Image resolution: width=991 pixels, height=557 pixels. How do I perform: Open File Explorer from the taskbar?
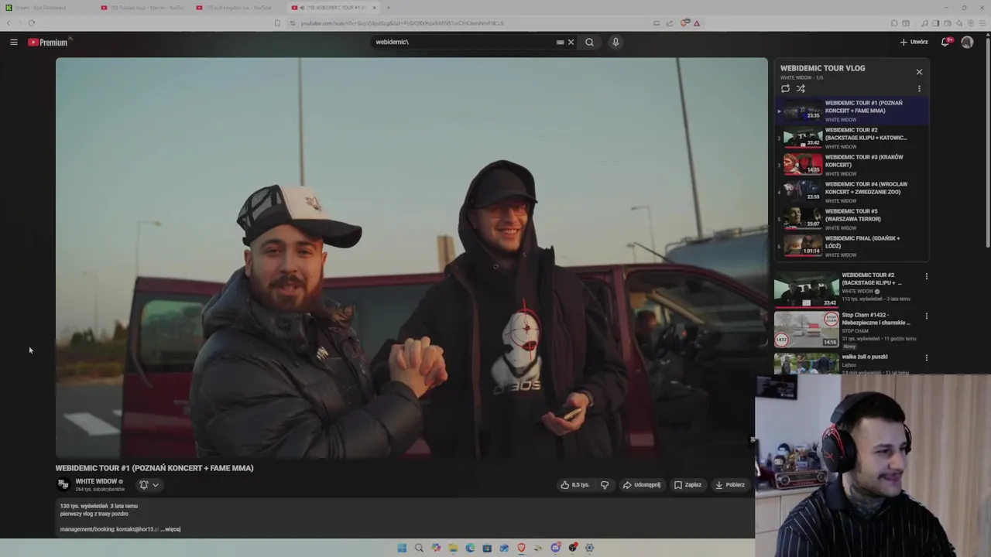pos(453,548)
